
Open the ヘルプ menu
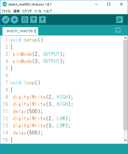(48, 11)
